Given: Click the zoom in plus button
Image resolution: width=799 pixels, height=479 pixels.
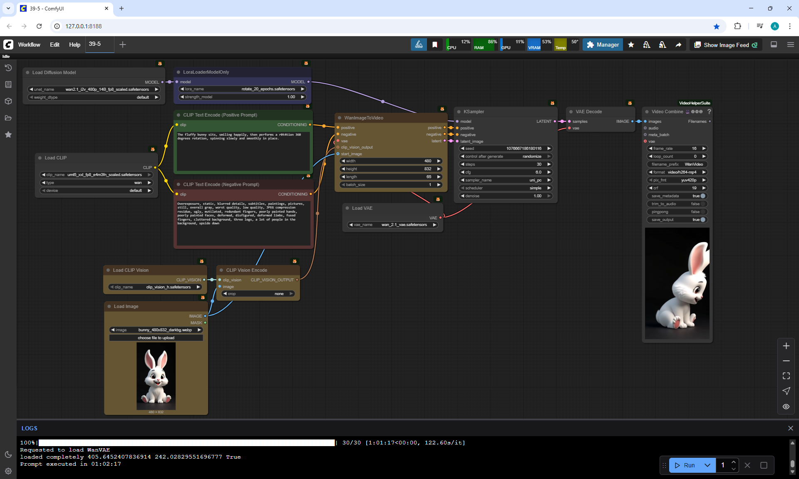Looking at the screenshot, I should coord(786,346).
